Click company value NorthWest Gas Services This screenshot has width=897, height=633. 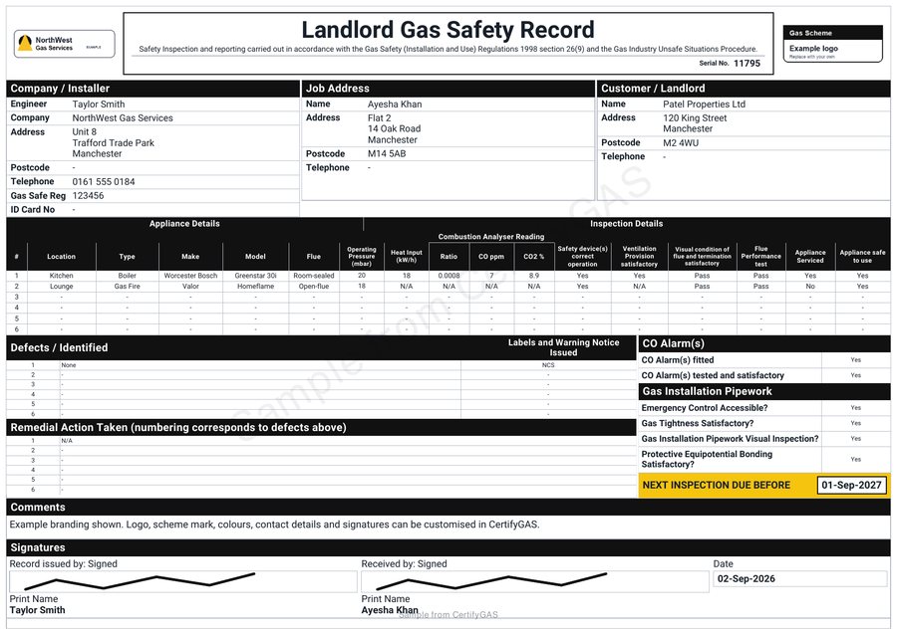(123, 117)
